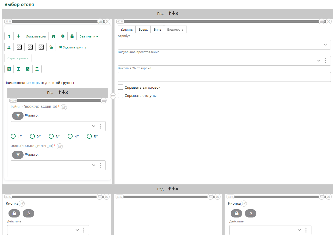Click the Удалить button in attribute panel

click(x=127, y=29)
